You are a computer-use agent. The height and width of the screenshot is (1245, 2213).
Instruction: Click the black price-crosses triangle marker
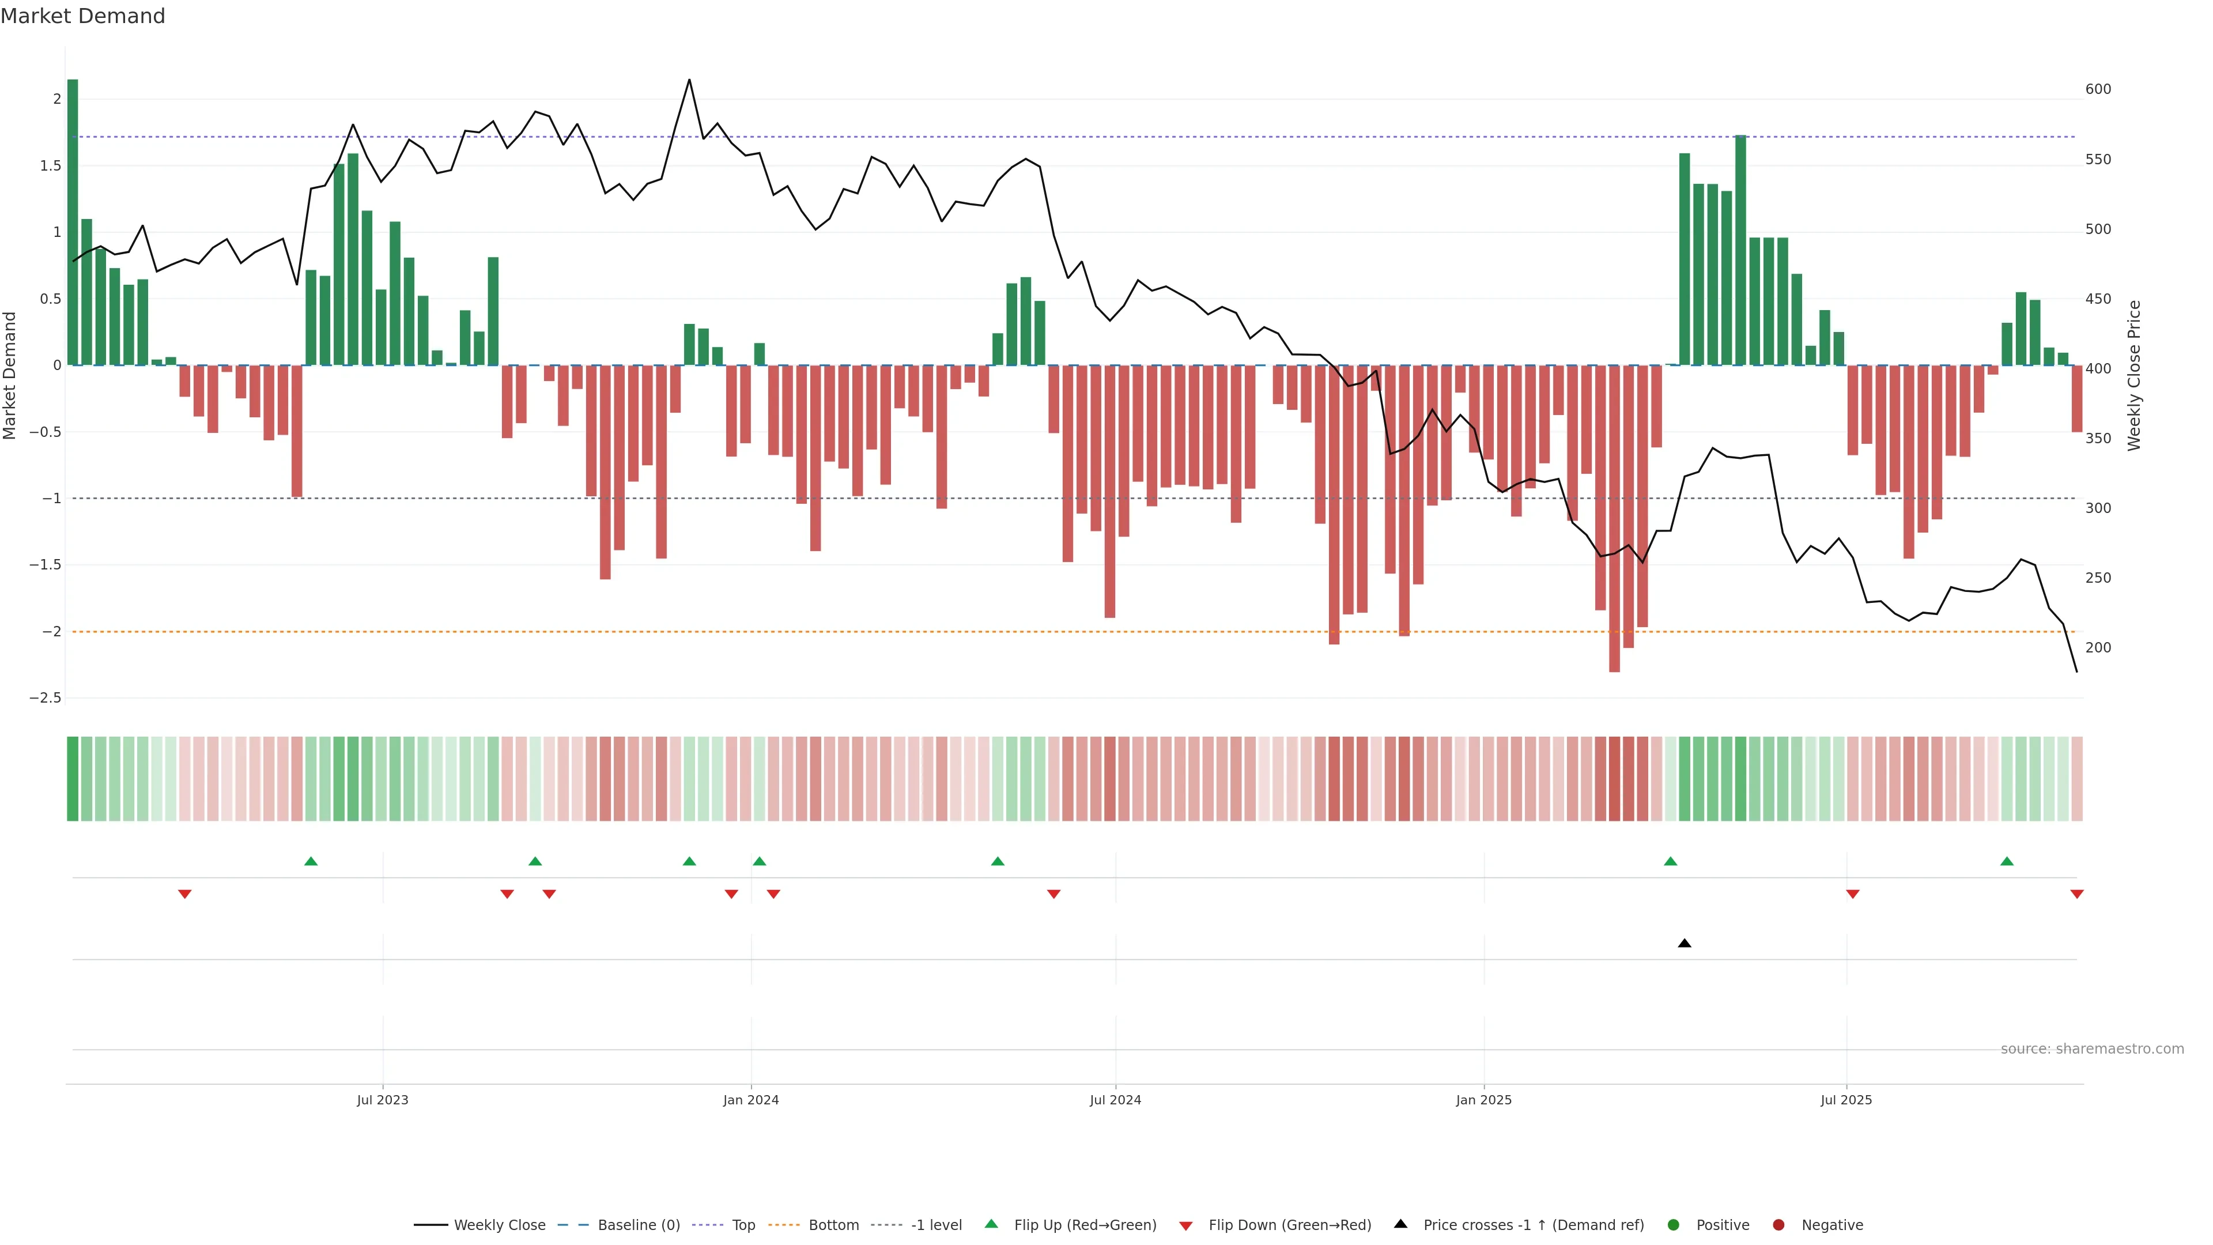pos(1684,944)
